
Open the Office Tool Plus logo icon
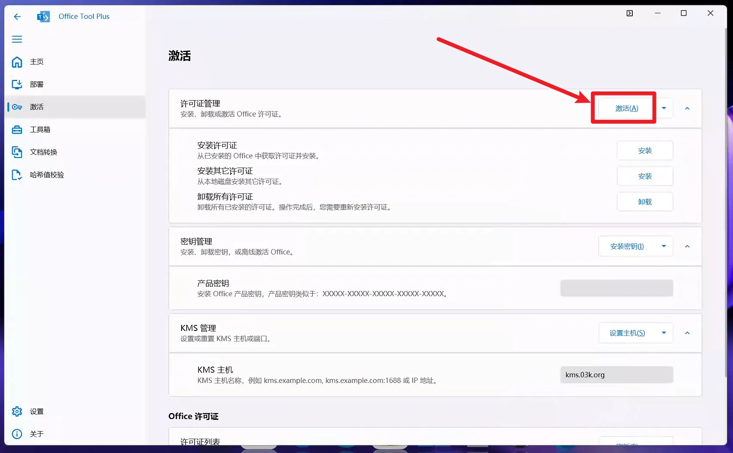coord(43,16)
